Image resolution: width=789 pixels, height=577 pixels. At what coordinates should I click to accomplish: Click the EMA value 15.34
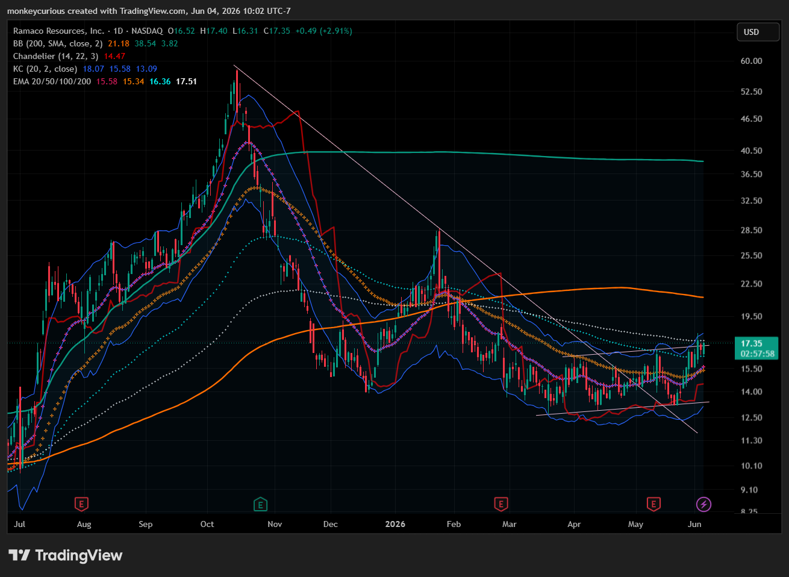click(x=134, y=81)
